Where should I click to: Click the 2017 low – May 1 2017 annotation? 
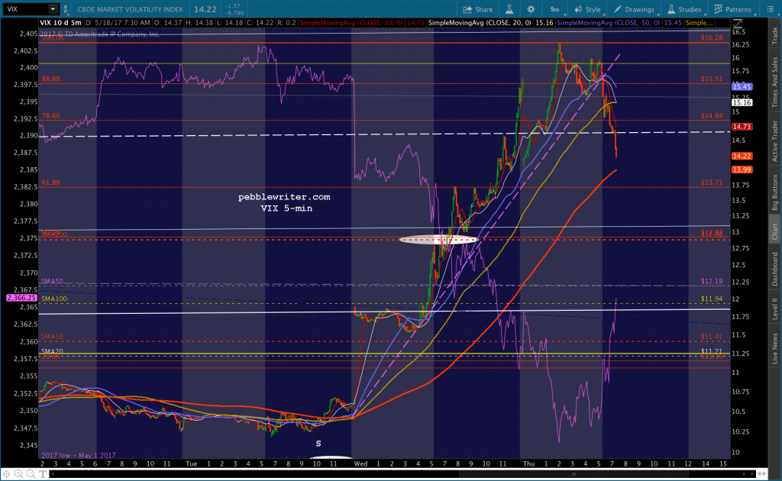tap(79, 455)
